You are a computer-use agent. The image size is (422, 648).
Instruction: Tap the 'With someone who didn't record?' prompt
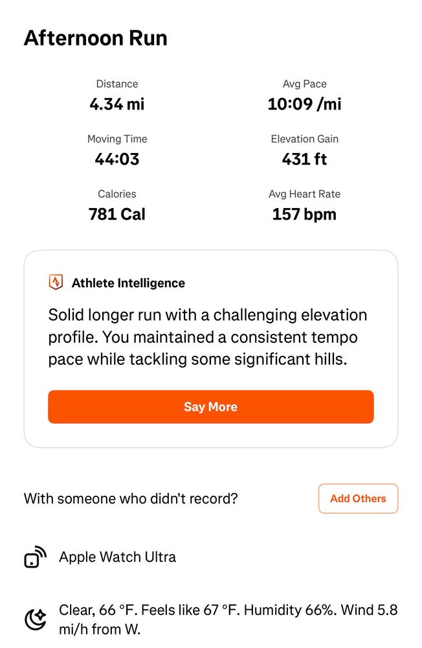pos(131,498)
